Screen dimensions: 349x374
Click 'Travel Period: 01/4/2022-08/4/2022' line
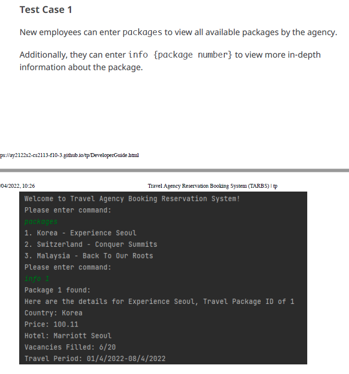[95, 359]
